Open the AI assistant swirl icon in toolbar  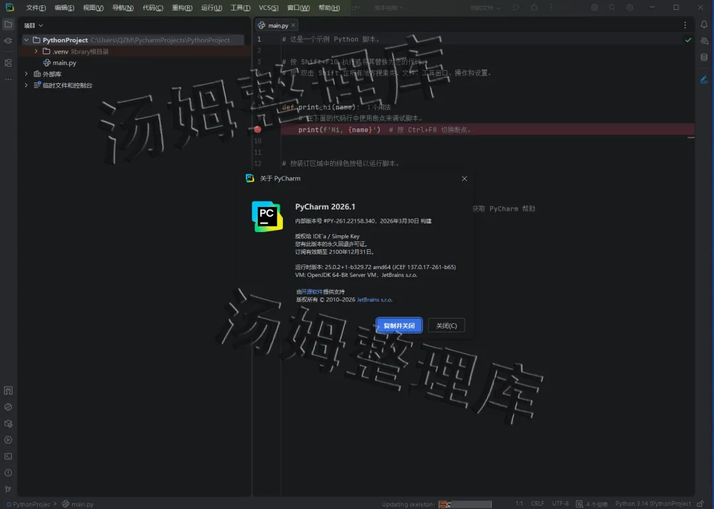point(595,8)
